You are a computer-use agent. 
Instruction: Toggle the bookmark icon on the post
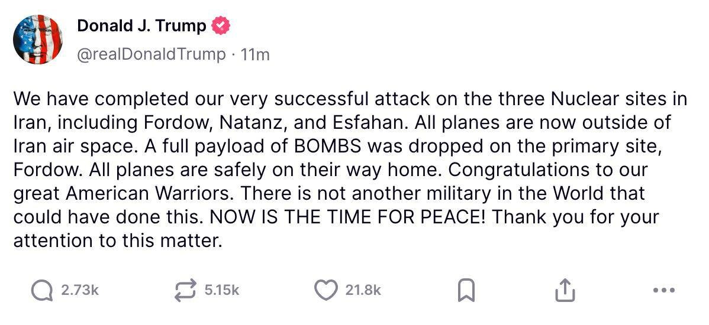[x=466, y=290]
